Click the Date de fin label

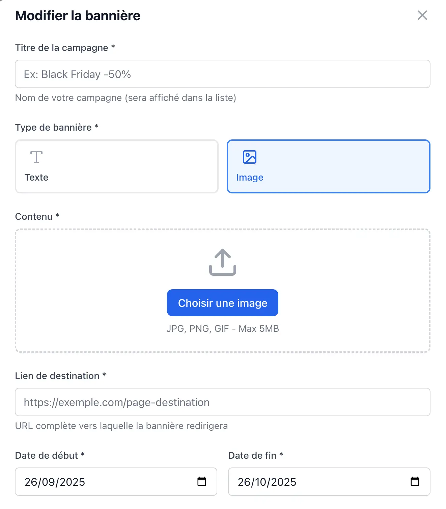[x=252, y=455]
